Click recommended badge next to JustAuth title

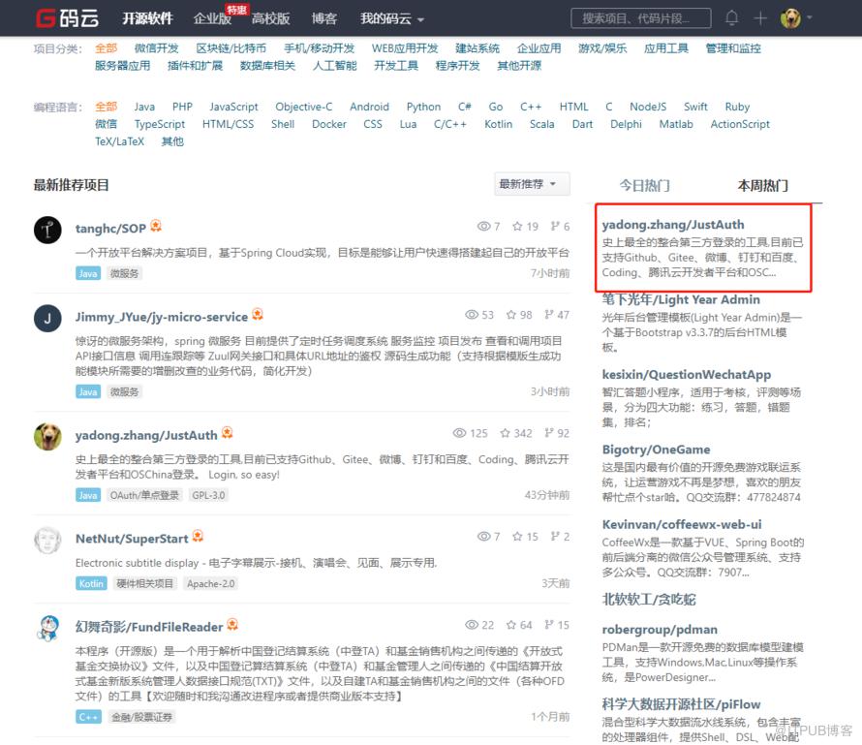coord(227,433)
